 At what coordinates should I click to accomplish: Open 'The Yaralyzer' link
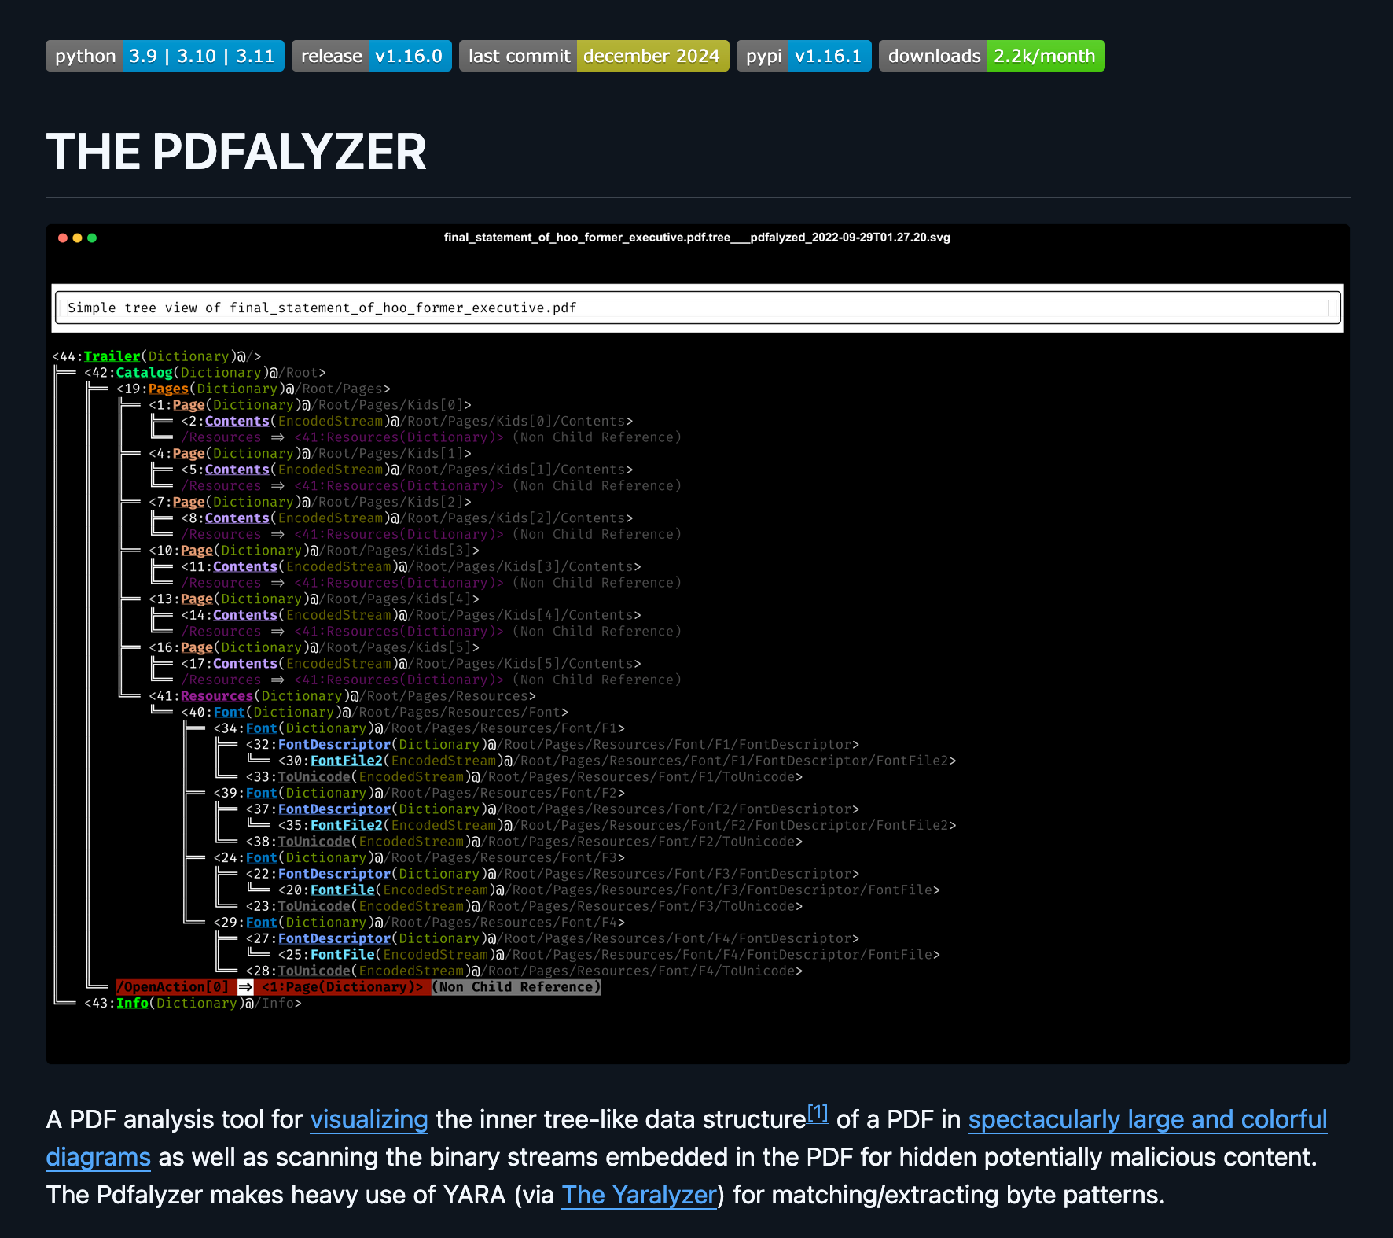pyautogui.click(x=639, y=1195)
